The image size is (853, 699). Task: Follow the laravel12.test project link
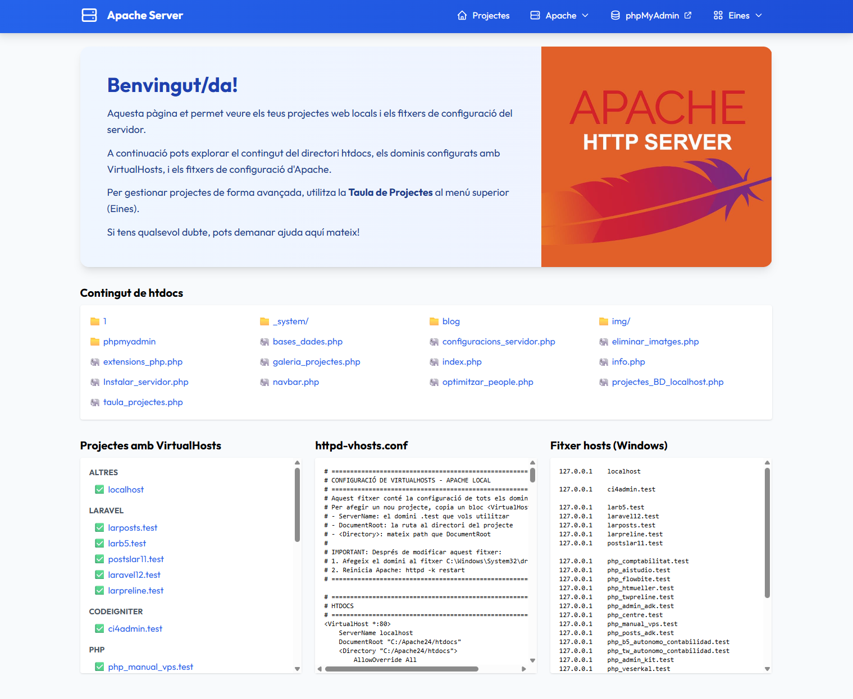pyautogui.click(x=134, y=574)
